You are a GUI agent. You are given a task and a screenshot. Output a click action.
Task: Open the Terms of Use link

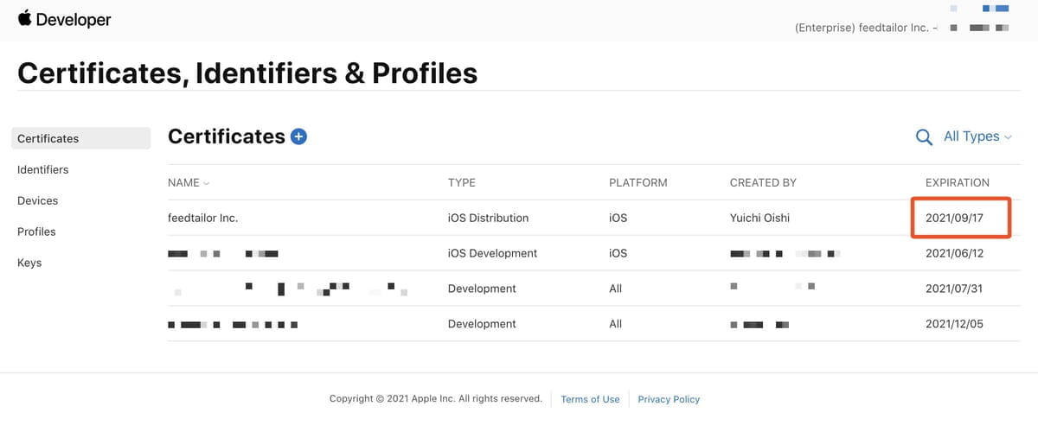(590, 399)
